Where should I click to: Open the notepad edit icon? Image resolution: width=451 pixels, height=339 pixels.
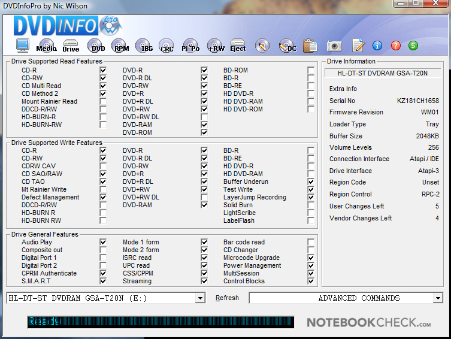[x=358, y=46]
